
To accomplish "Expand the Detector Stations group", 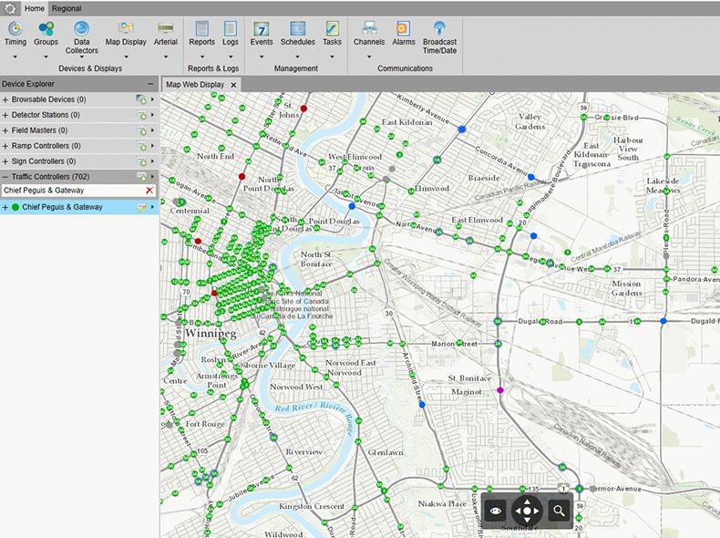I will (x=5, y=115).
